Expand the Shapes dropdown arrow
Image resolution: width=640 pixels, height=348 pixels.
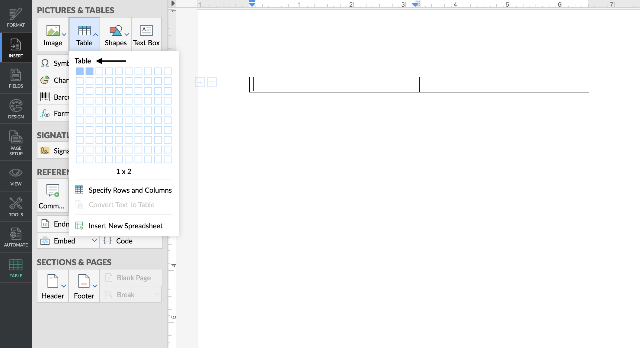127,34
